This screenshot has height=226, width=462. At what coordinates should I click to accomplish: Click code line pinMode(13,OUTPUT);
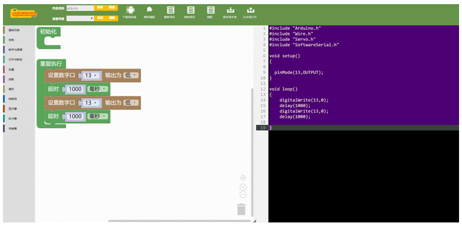299,73
